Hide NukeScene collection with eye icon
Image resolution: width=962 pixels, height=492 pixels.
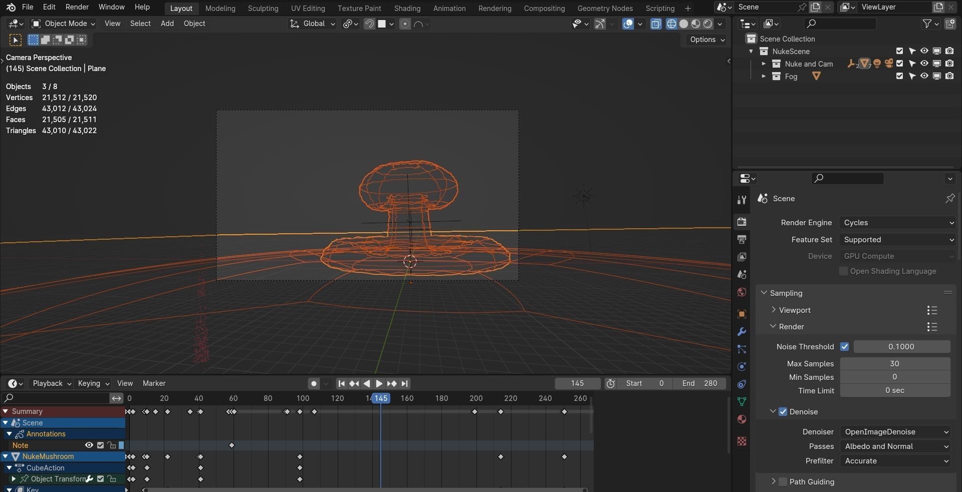click(924, 51)
